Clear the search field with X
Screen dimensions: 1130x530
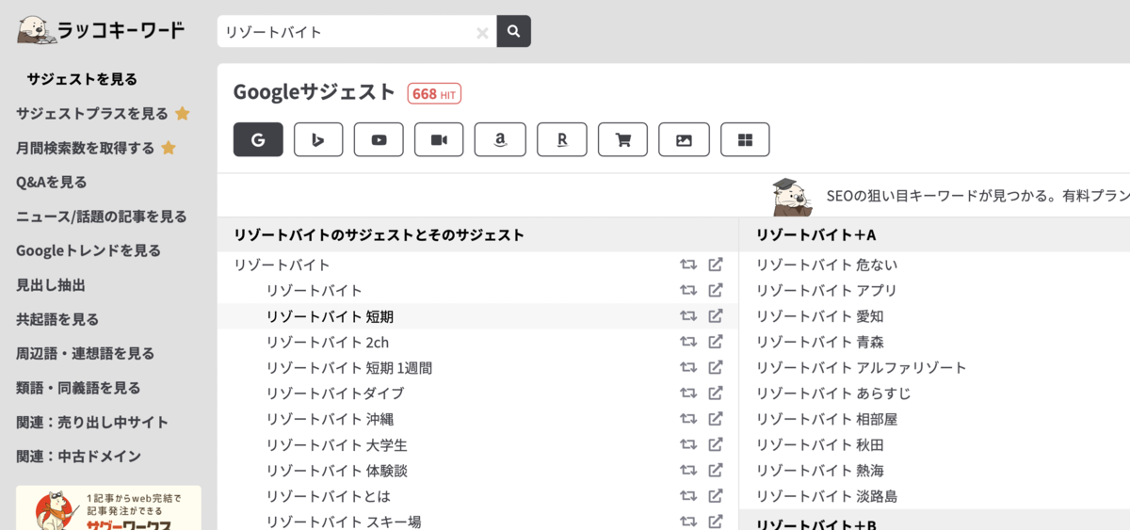482,32
